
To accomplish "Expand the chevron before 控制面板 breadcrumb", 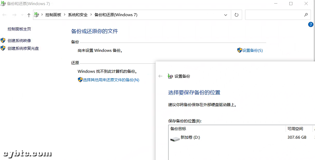I will click(x=42, y=15).
